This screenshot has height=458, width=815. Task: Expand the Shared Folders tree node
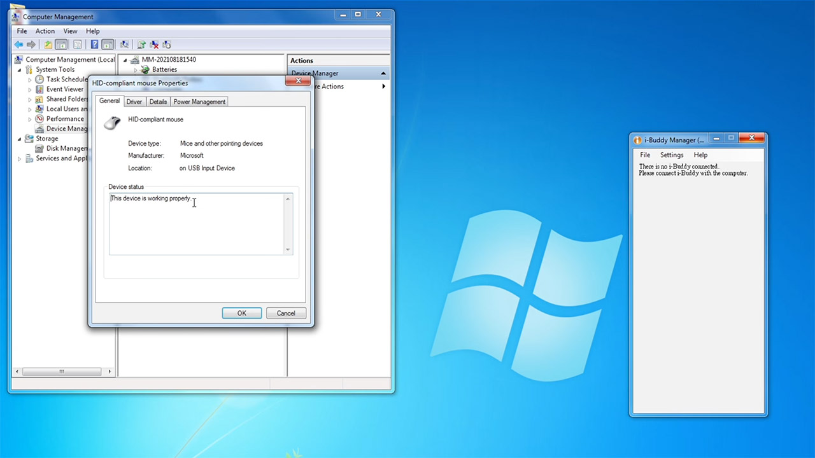pyautogui.click(x=29, y=99)
